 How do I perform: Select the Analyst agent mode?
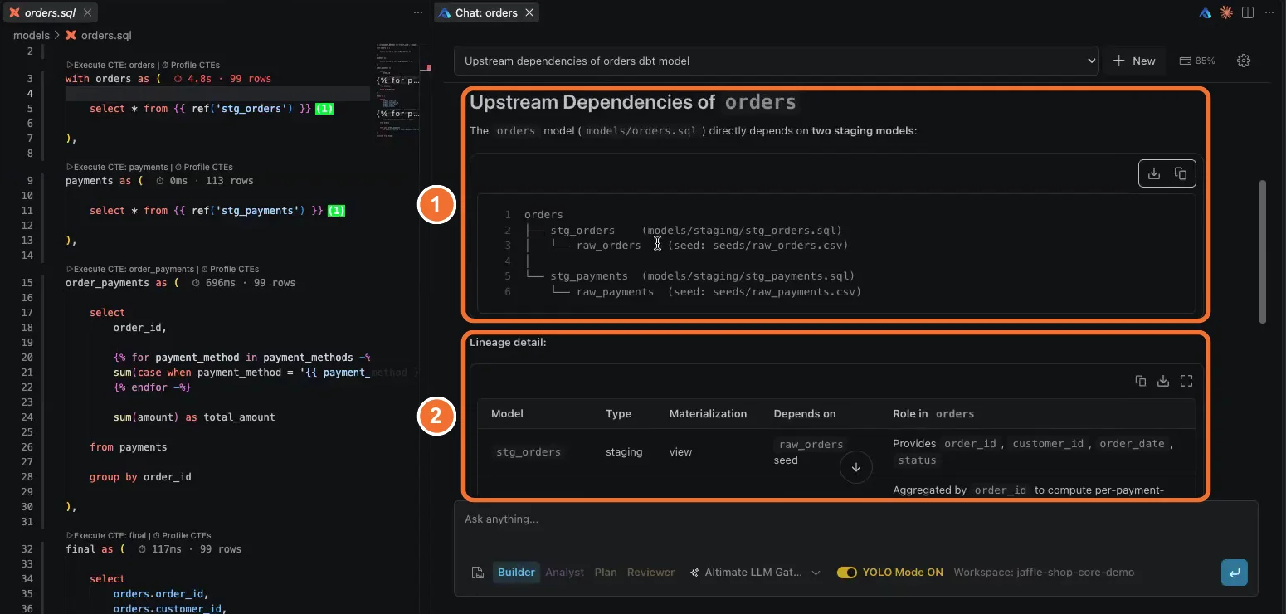564,573
